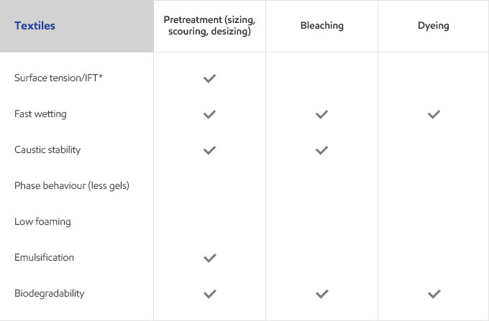Click the Biodegradability checkmark under Pretreatment
The width and height of the screenshot is (489, 321).
tap(209, 294)
